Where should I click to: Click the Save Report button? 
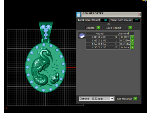(116, 28)
